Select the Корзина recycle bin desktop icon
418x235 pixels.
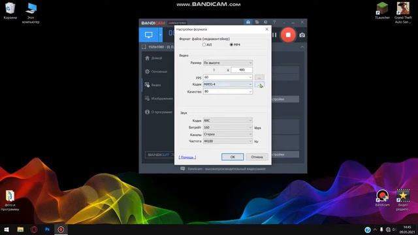[10, 11]
